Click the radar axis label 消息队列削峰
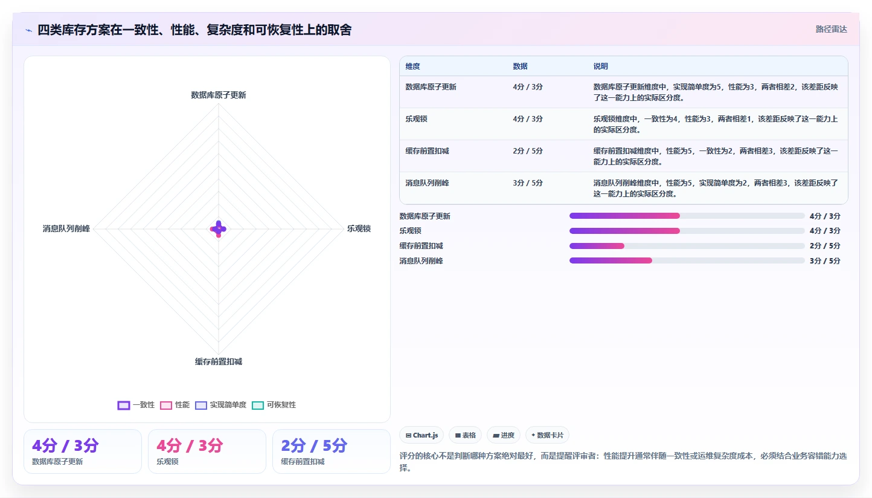The width and height of the screenshot is (872, 498). coord(66,228)
